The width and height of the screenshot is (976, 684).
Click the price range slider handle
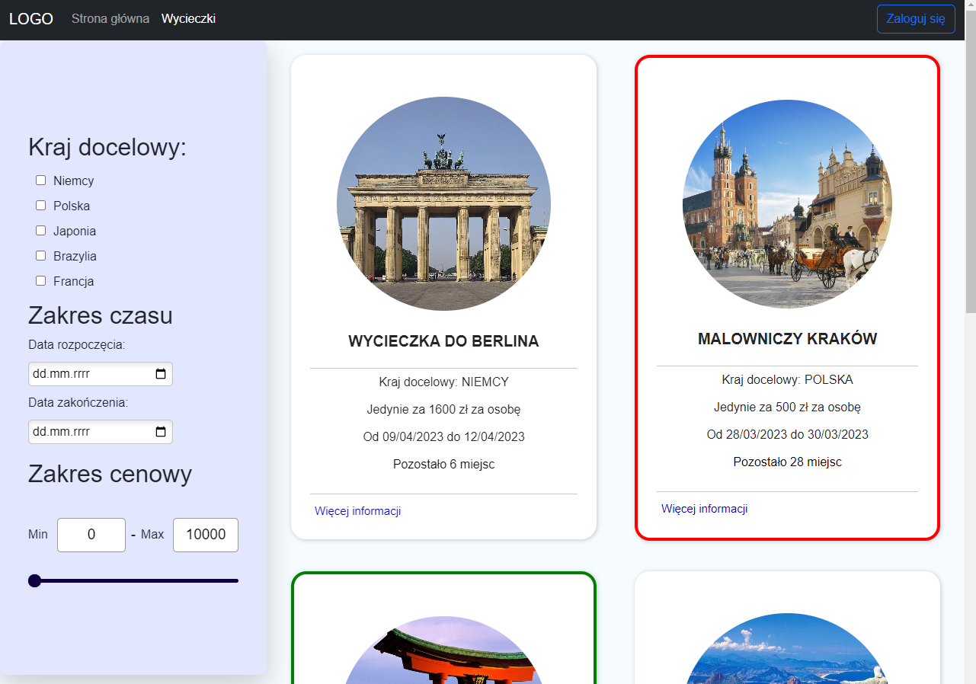(34, 581)
